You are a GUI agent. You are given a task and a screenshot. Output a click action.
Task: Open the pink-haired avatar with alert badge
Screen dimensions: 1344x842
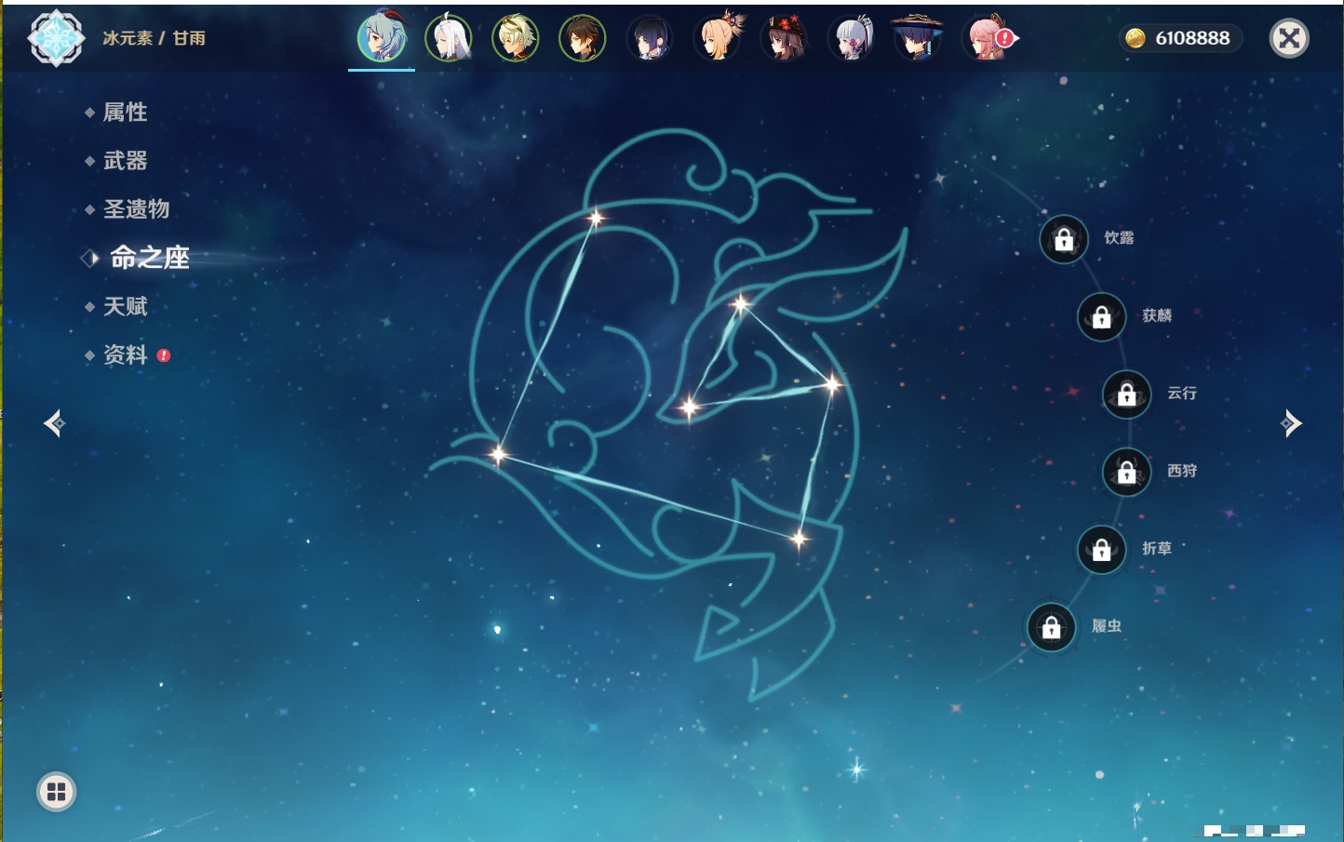(988, 38)
